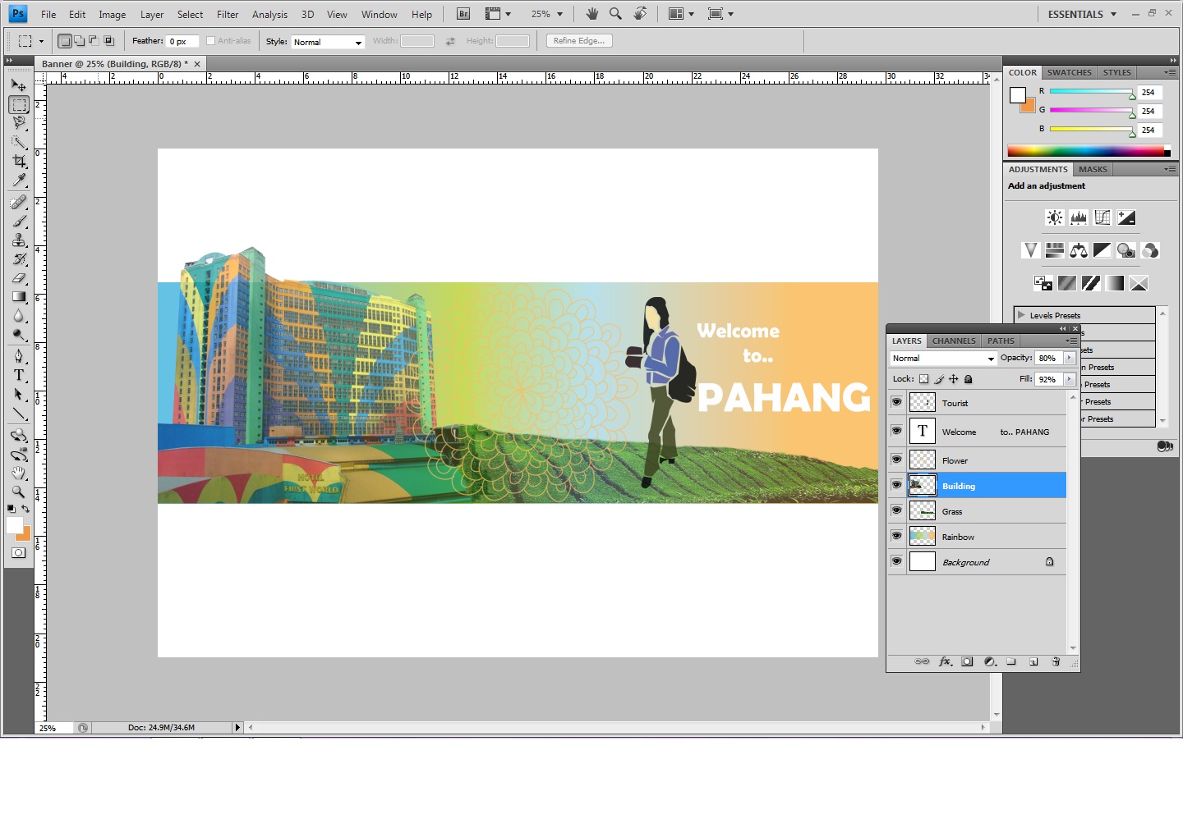This screenshot has width=1183, height=837.
Task: Open the zoom level 25% dropdown
Action: (x=546, y=14)
